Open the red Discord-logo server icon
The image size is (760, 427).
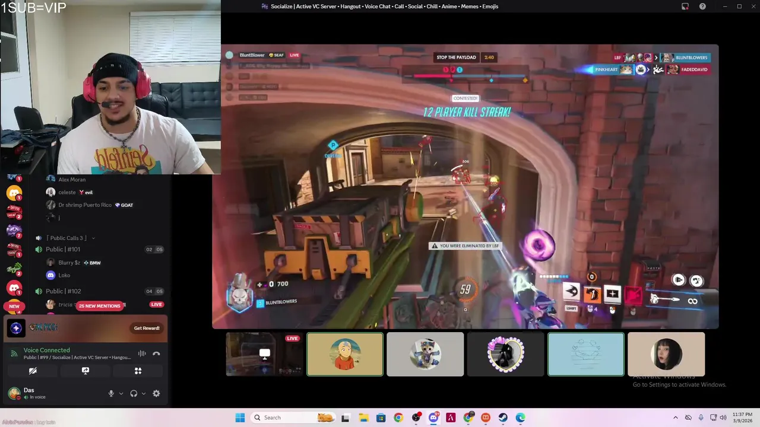(14, 288)
